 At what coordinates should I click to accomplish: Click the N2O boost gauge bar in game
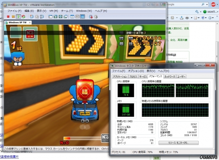pyautogui.click(x=82, y=138)
